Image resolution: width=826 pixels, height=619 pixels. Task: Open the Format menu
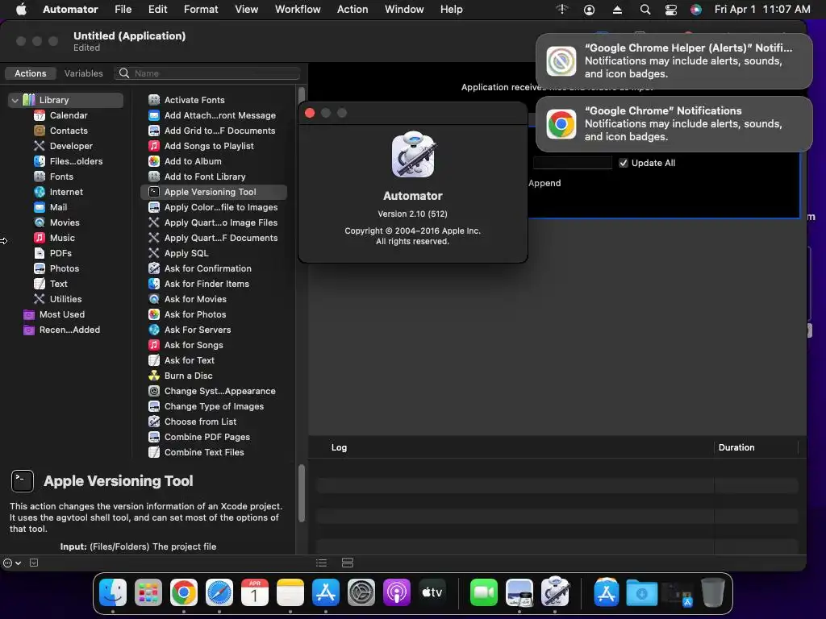pos(201,9)
